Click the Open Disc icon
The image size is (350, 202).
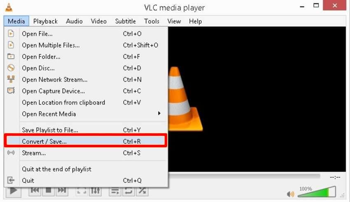11,68
